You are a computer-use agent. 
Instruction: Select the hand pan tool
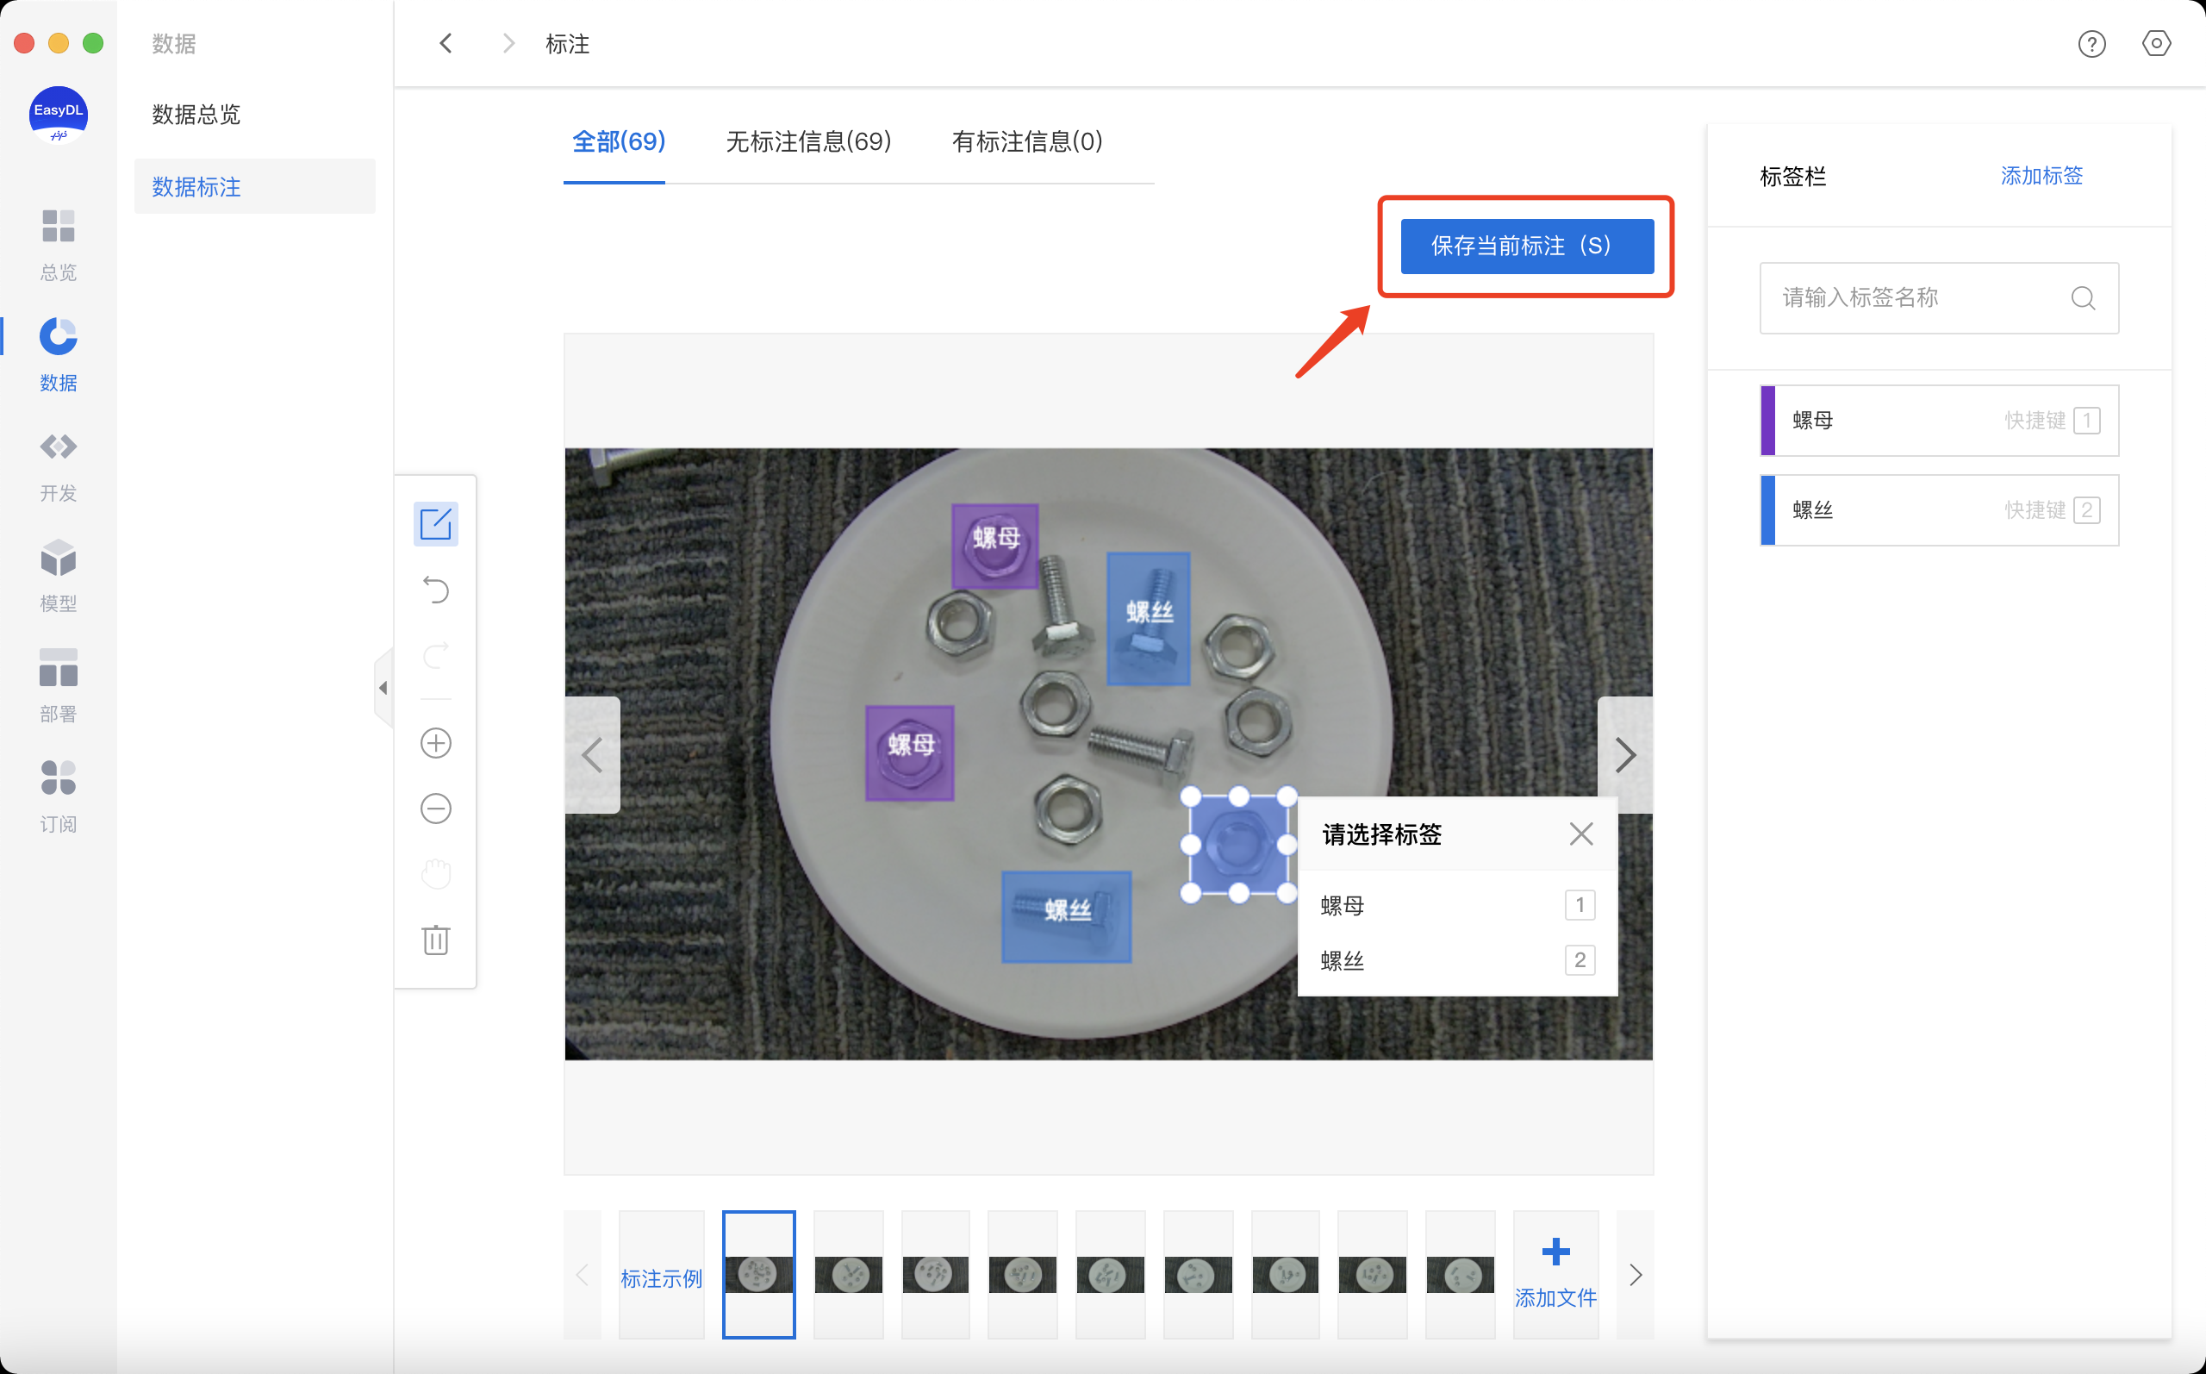pos(436,873)
